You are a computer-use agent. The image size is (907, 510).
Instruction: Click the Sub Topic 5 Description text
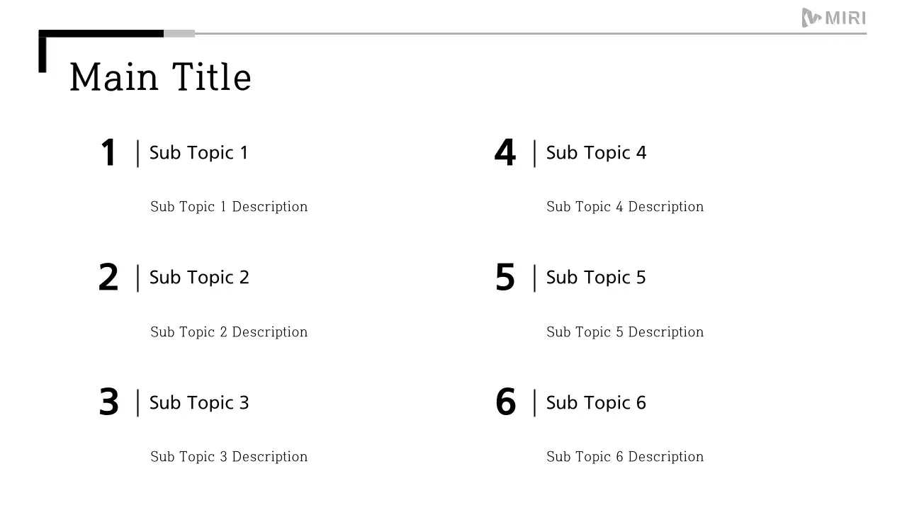click(x=625, y=332)
